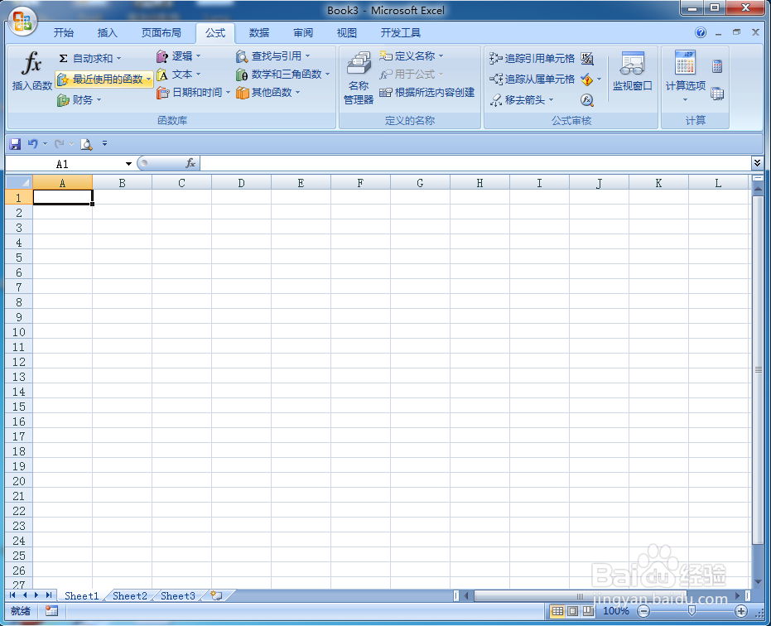This screenshot has width=771, height=626.
Task: Open Calculation Options menu
Action: pyautogui.click(x=686, y=76)
